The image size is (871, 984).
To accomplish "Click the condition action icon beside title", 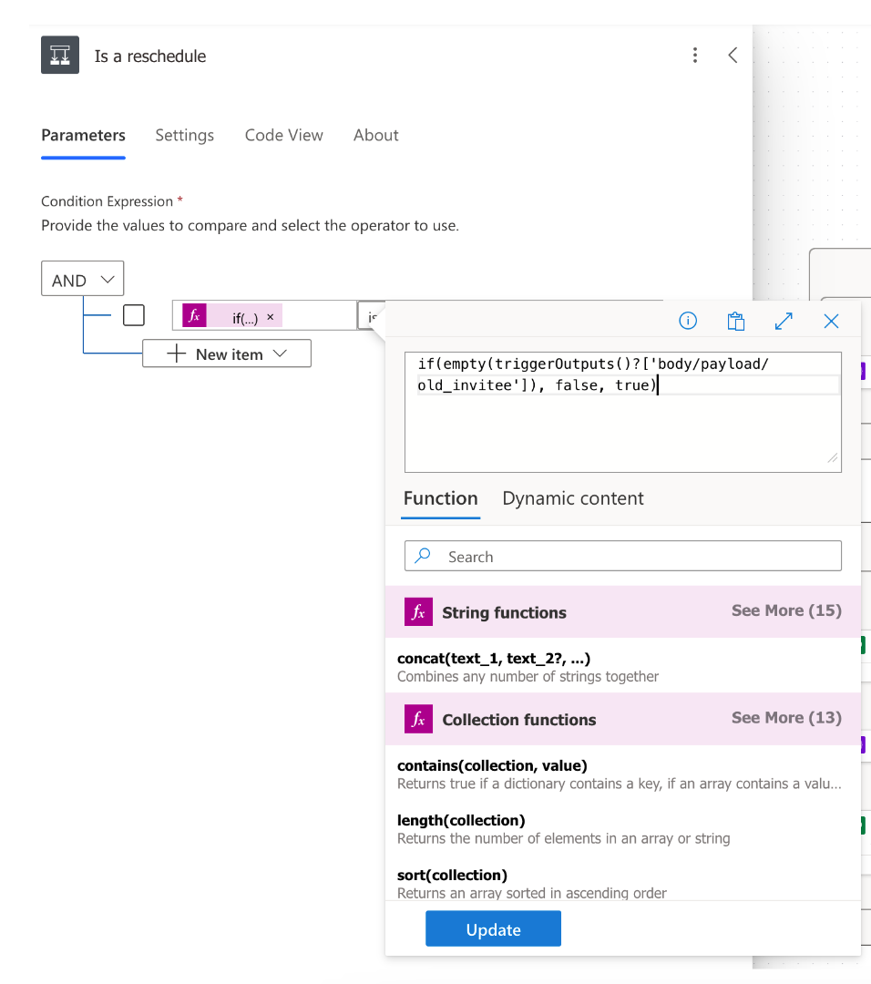I will (60, 56).
